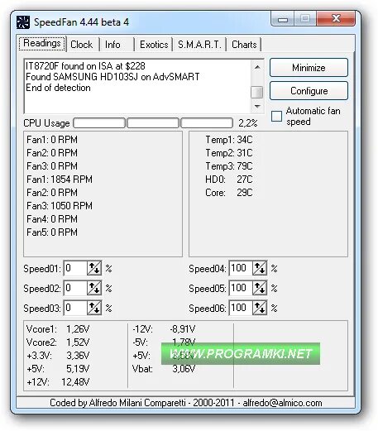Open the Configure dialog

309,91
